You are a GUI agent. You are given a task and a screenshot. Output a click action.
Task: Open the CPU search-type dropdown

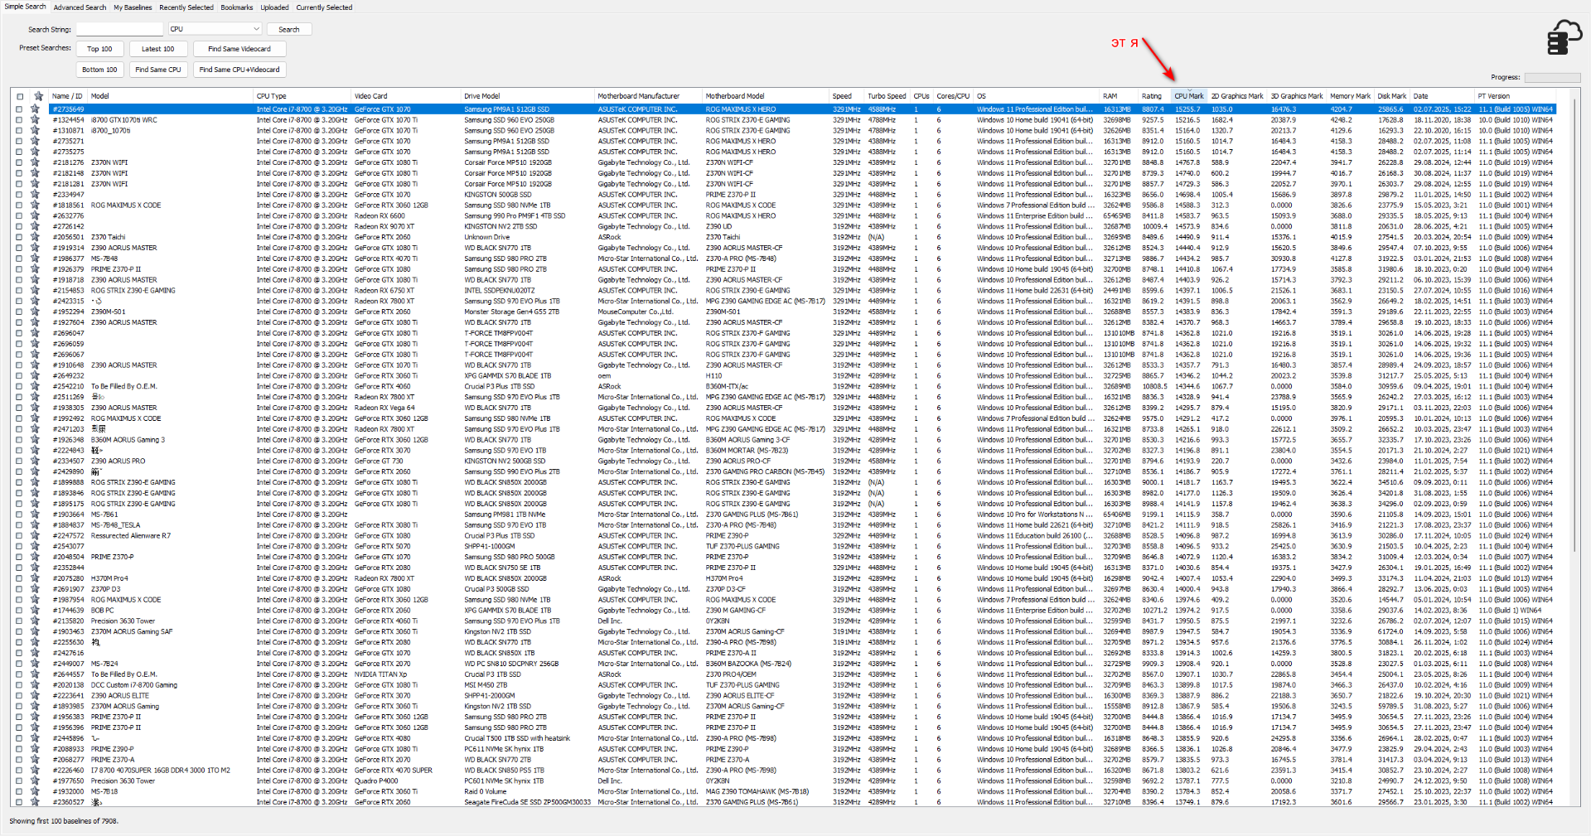click(x=215, y=29)
